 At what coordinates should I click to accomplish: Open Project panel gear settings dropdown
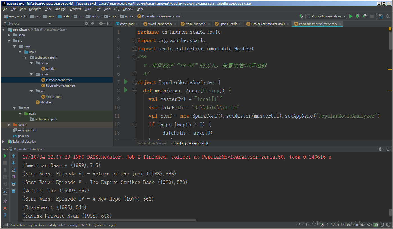pos(102,24)
